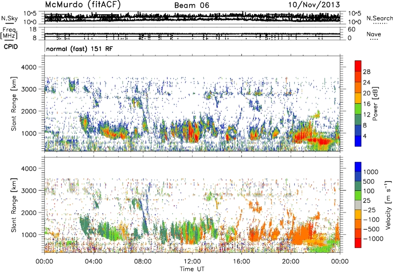Image resolution: width=393 pixels, height=272 pixels.
Task: Click the Slant Range label of velocity panel
Action: tap(14, 205)
